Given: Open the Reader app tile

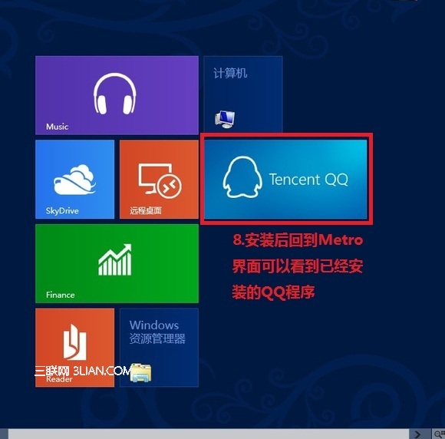Looking at the screenshot, I should click(74, 347).
